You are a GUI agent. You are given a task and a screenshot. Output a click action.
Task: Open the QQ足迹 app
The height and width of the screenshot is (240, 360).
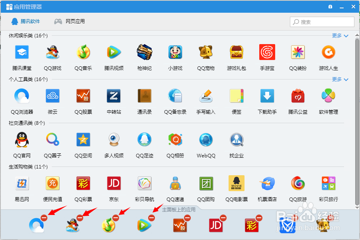[x=145, y=140]
